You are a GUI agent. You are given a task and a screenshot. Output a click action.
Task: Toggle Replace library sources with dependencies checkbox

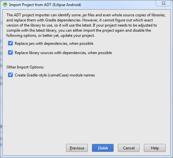10,52
